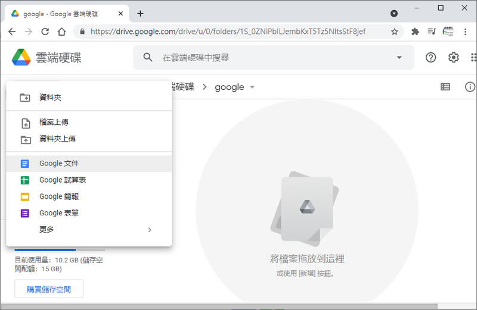Click the new folder icon in menu
Screen dimensions: 477x310
coord(25,98)
